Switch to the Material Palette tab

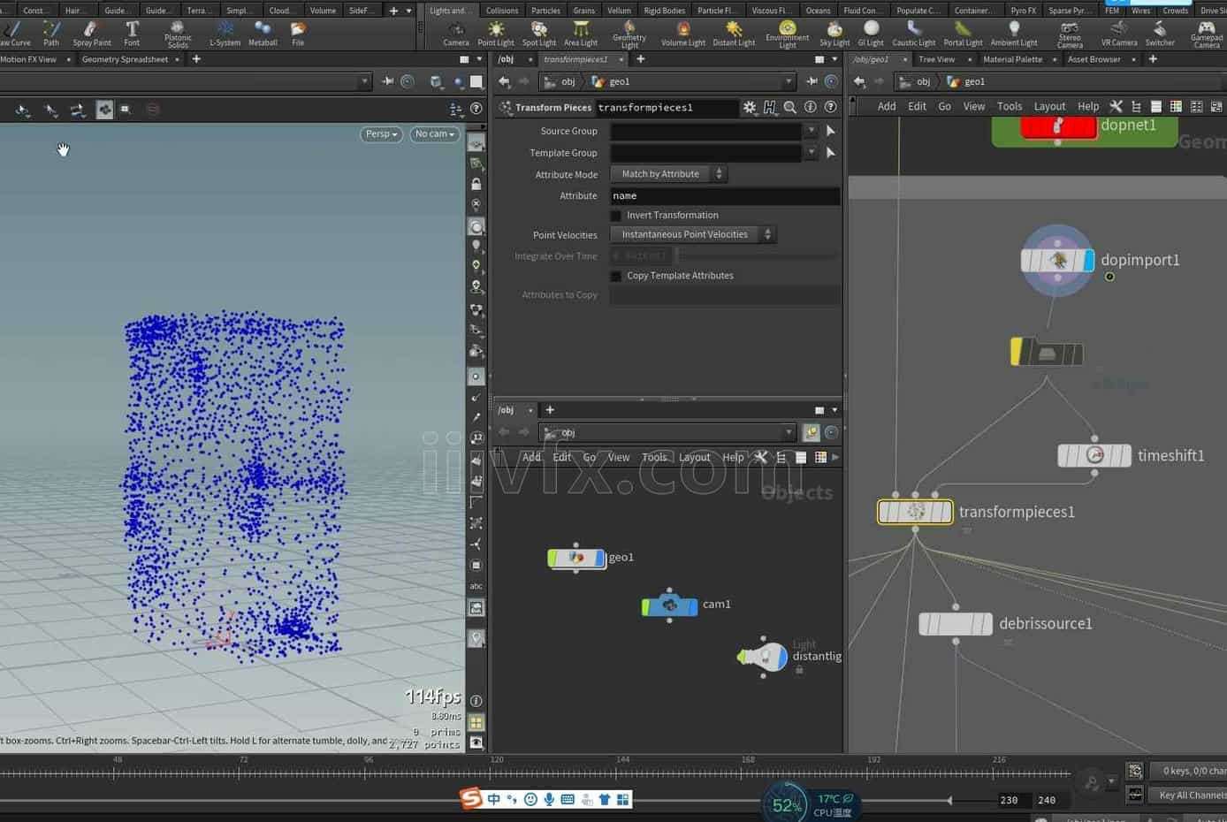(x=1012, y=59)
